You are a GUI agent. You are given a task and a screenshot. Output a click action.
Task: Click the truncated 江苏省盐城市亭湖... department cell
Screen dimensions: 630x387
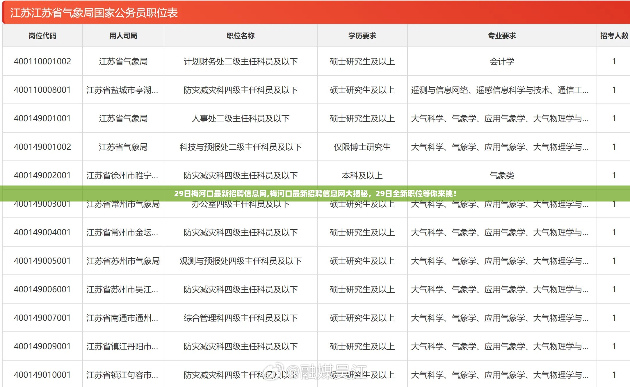point(122,90)
